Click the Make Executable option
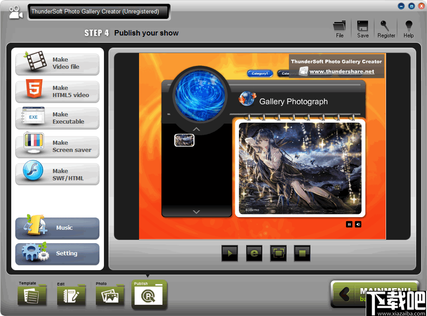Viewport: 427px width, 316px height. tap(57, 118)
